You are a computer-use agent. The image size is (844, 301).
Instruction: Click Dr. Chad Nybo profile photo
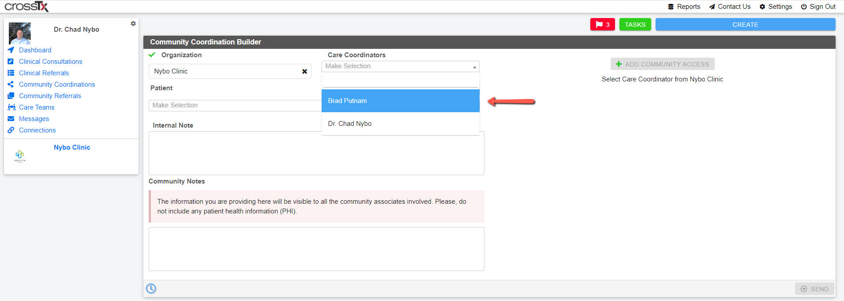[20, 33]
